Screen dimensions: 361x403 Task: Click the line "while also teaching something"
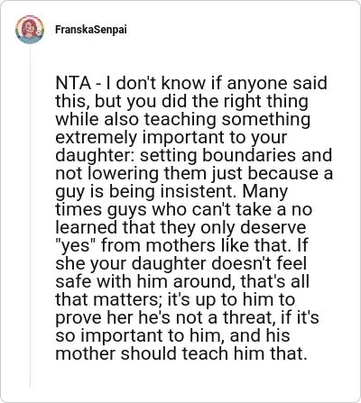tap(182, 119)
